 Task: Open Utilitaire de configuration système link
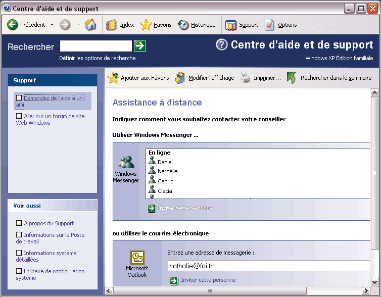click(x=51, y=275)
